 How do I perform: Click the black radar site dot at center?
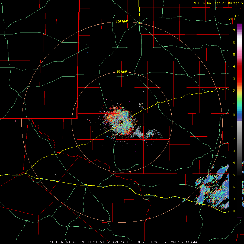(x=122, y=121)
